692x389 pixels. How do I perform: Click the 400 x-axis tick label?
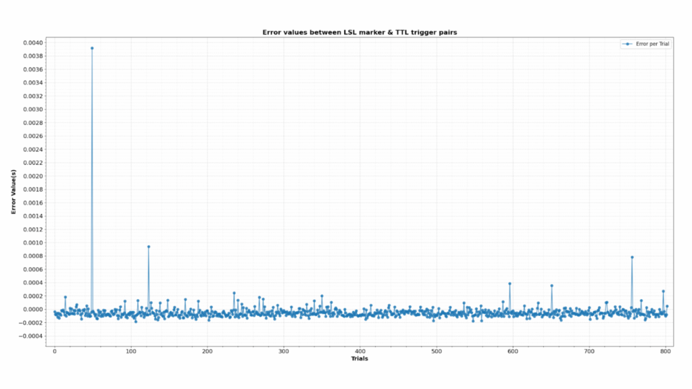(x=360, y=351)
